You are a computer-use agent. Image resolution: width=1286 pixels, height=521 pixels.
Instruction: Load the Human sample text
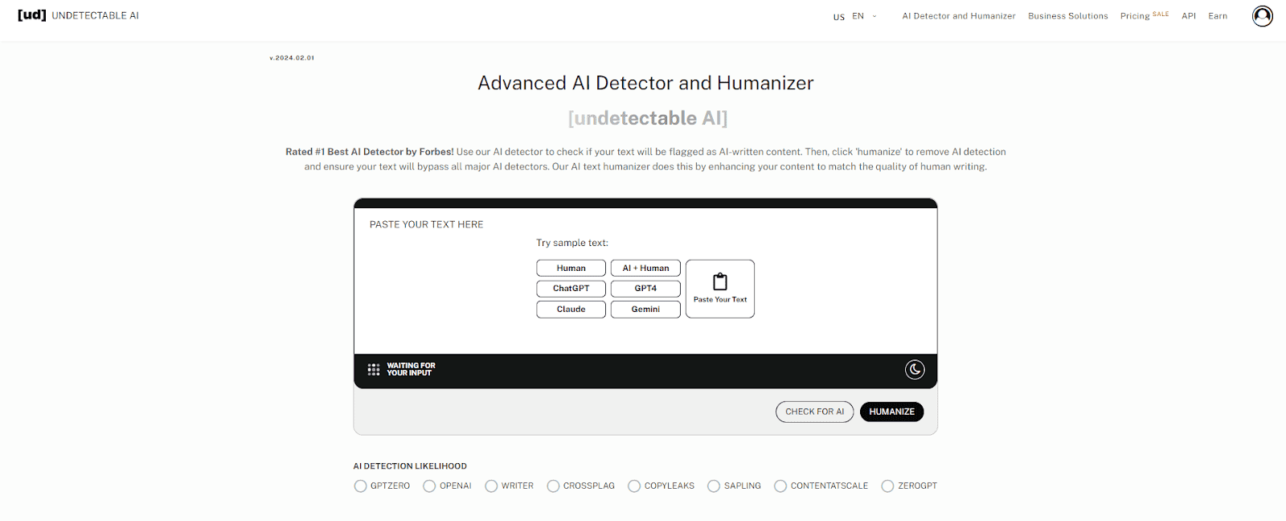pyautogui.click(x=571, y=269)
